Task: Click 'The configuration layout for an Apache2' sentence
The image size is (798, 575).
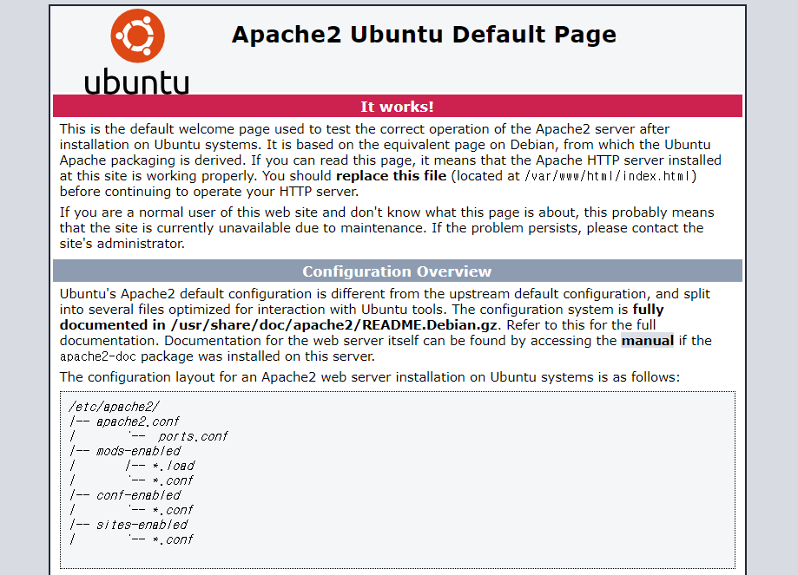Action: [370, 377]
